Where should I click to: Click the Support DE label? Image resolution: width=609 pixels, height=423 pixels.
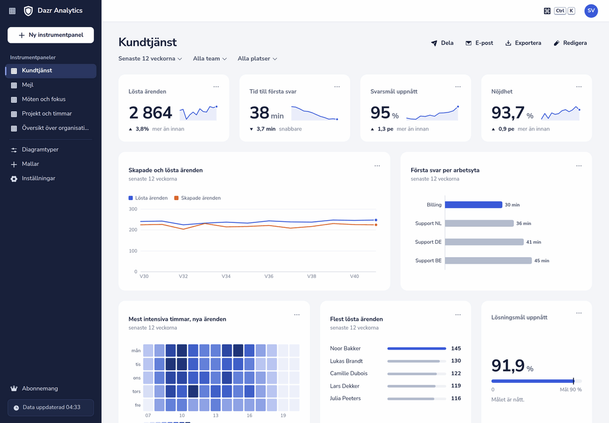pos(428,242)
